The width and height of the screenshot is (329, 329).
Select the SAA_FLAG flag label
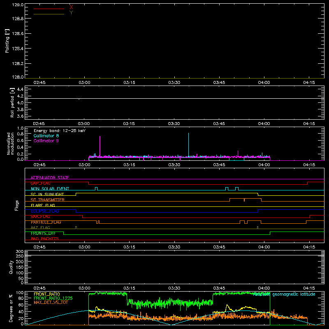[x=40, y=217]
